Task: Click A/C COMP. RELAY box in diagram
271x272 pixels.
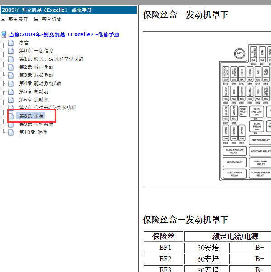Action: click(260, 151)
